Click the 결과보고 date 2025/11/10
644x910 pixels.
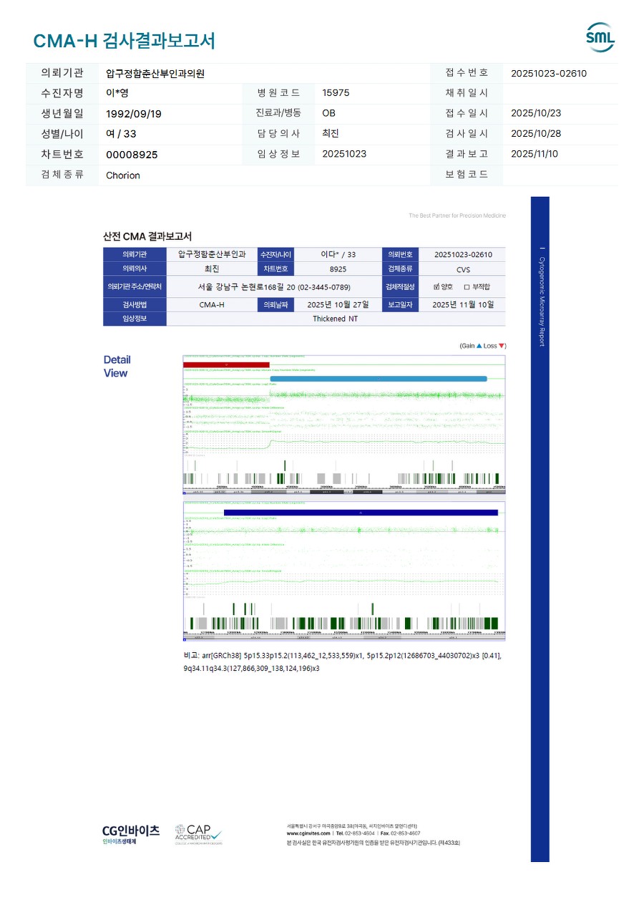click(535, 154)
